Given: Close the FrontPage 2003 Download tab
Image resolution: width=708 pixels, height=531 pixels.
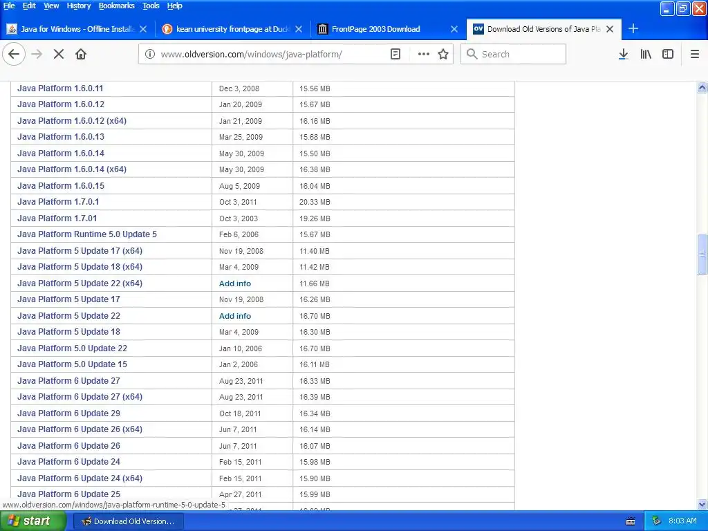Looking at the screenshot, I should tap(454, 29).
